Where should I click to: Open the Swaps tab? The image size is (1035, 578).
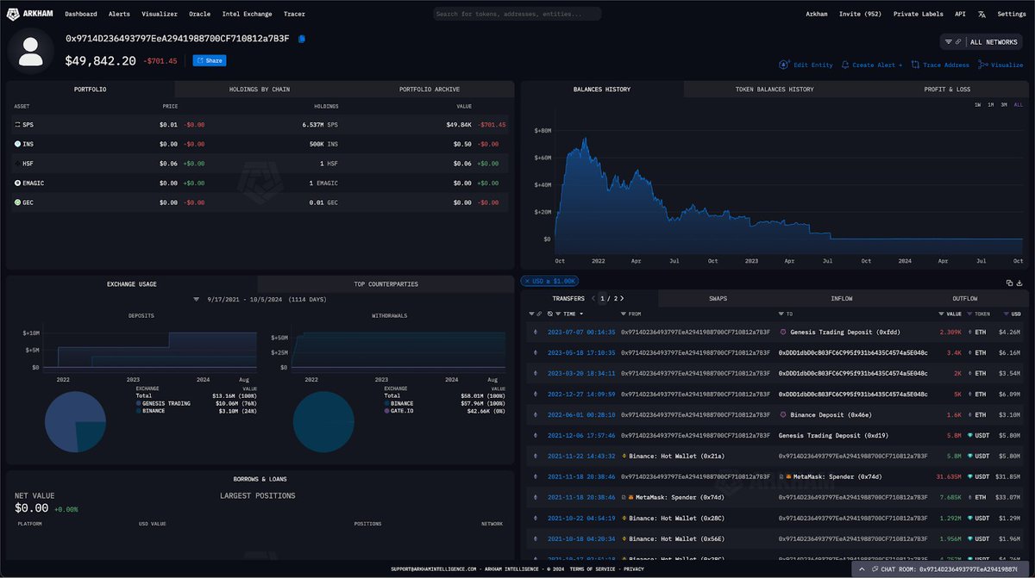click(x=718, y=299)
